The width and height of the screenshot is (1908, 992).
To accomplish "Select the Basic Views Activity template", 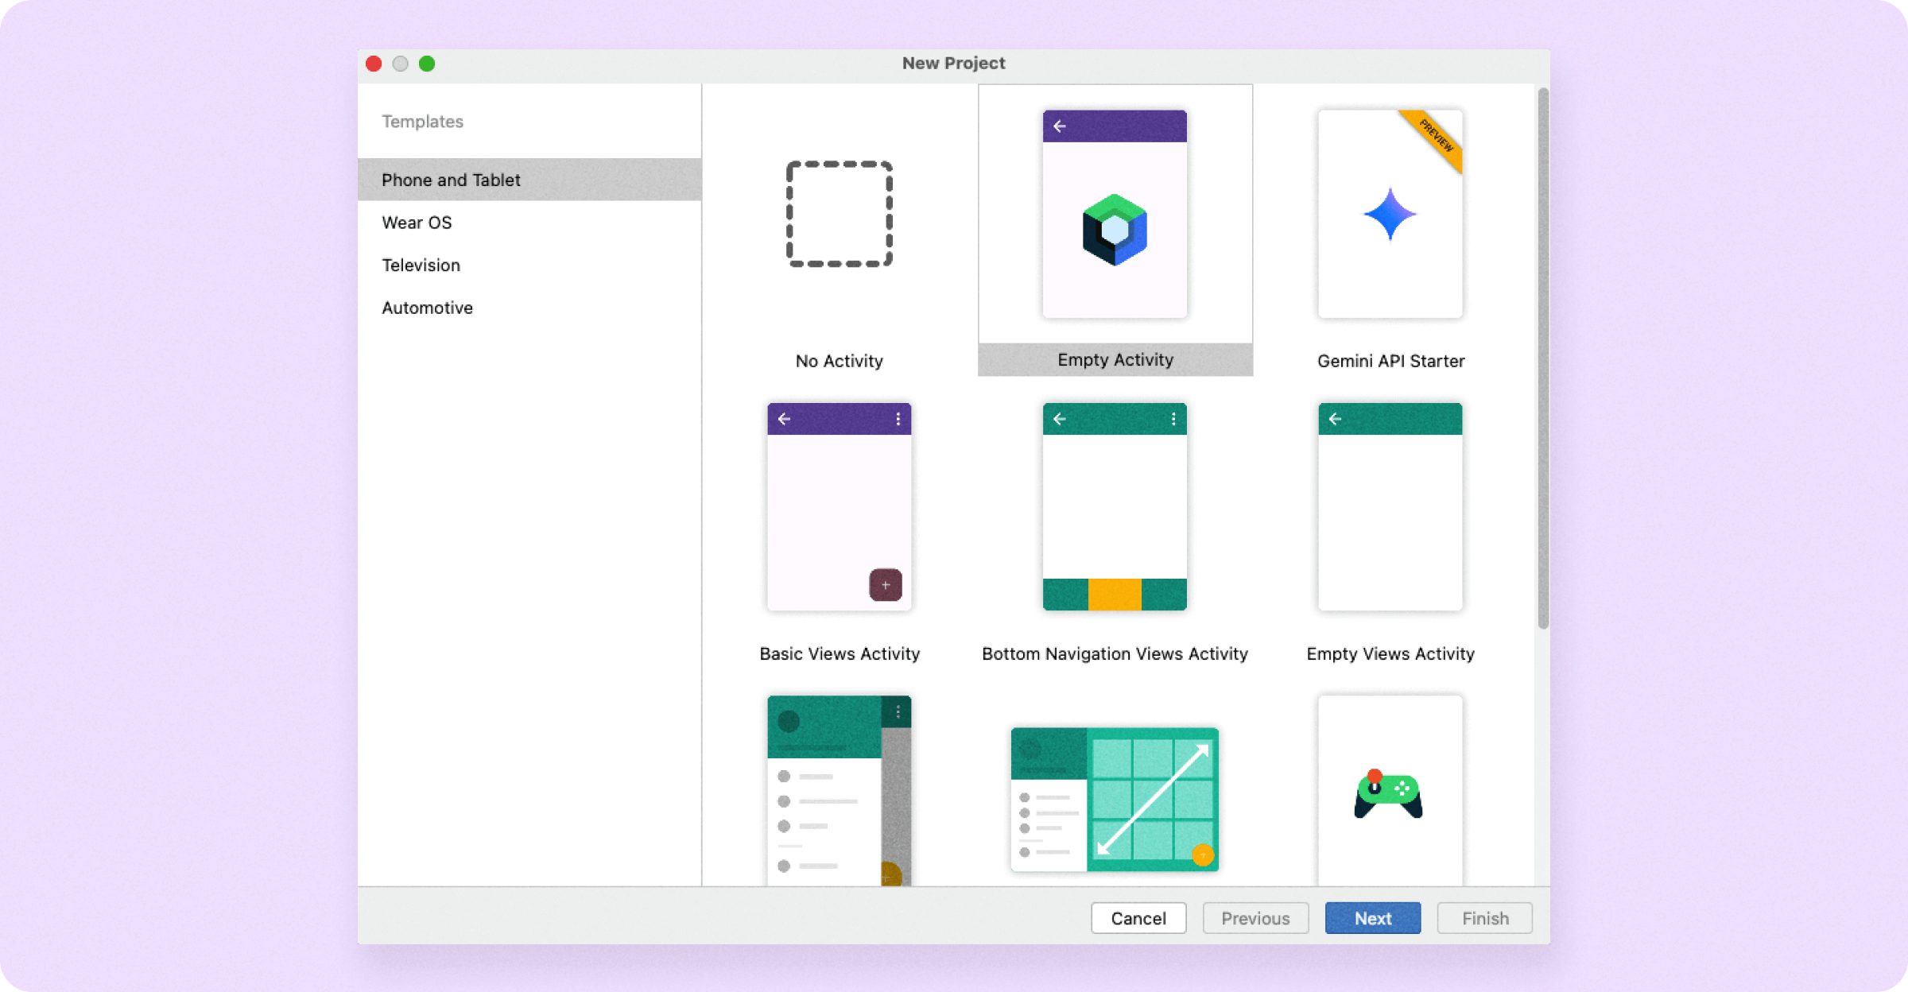I will pyautogui.click(x=839, y=509).
